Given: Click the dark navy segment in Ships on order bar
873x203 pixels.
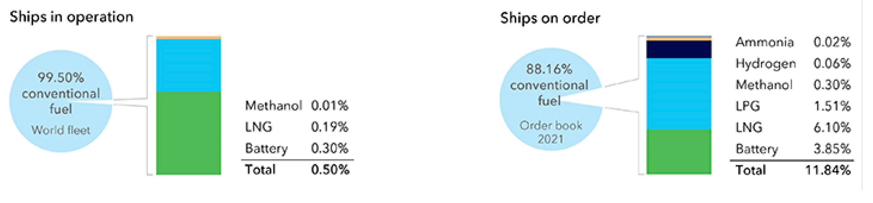Looking at the screenshot, I should (679, 49).
